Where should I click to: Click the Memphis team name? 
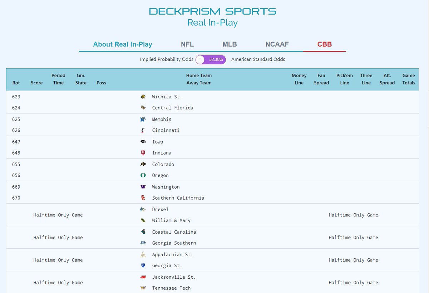coord(162,119)
